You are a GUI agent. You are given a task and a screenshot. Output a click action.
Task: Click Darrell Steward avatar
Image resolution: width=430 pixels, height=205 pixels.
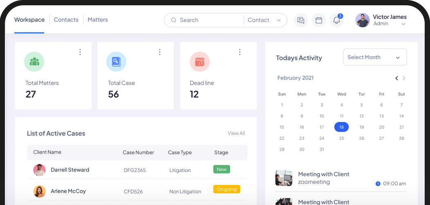tap(39, 170)
